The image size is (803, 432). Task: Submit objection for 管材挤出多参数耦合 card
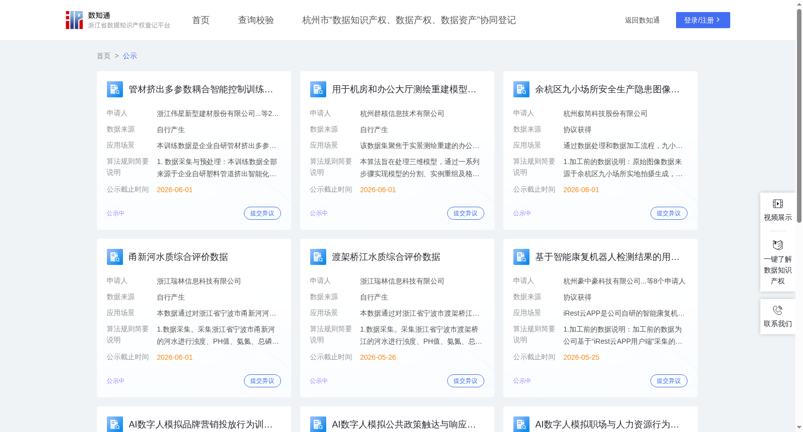coord(262,213)
